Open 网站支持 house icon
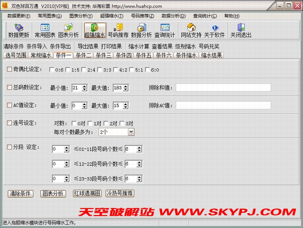The height and width of the screenshot is (228, 303). [x=191, y=30]
